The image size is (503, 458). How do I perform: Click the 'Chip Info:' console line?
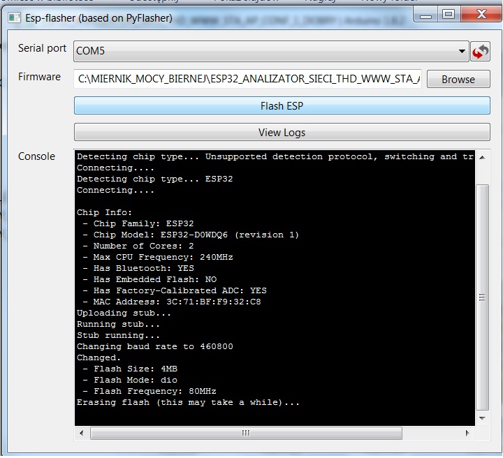[x=104, y=212]
